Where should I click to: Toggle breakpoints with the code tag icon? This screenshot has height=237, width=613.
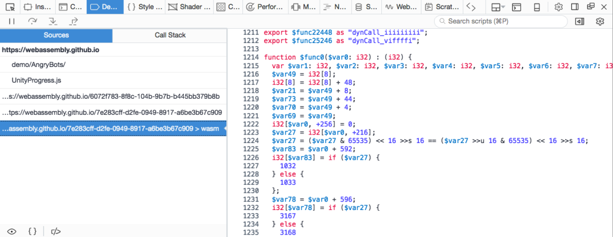56,231
